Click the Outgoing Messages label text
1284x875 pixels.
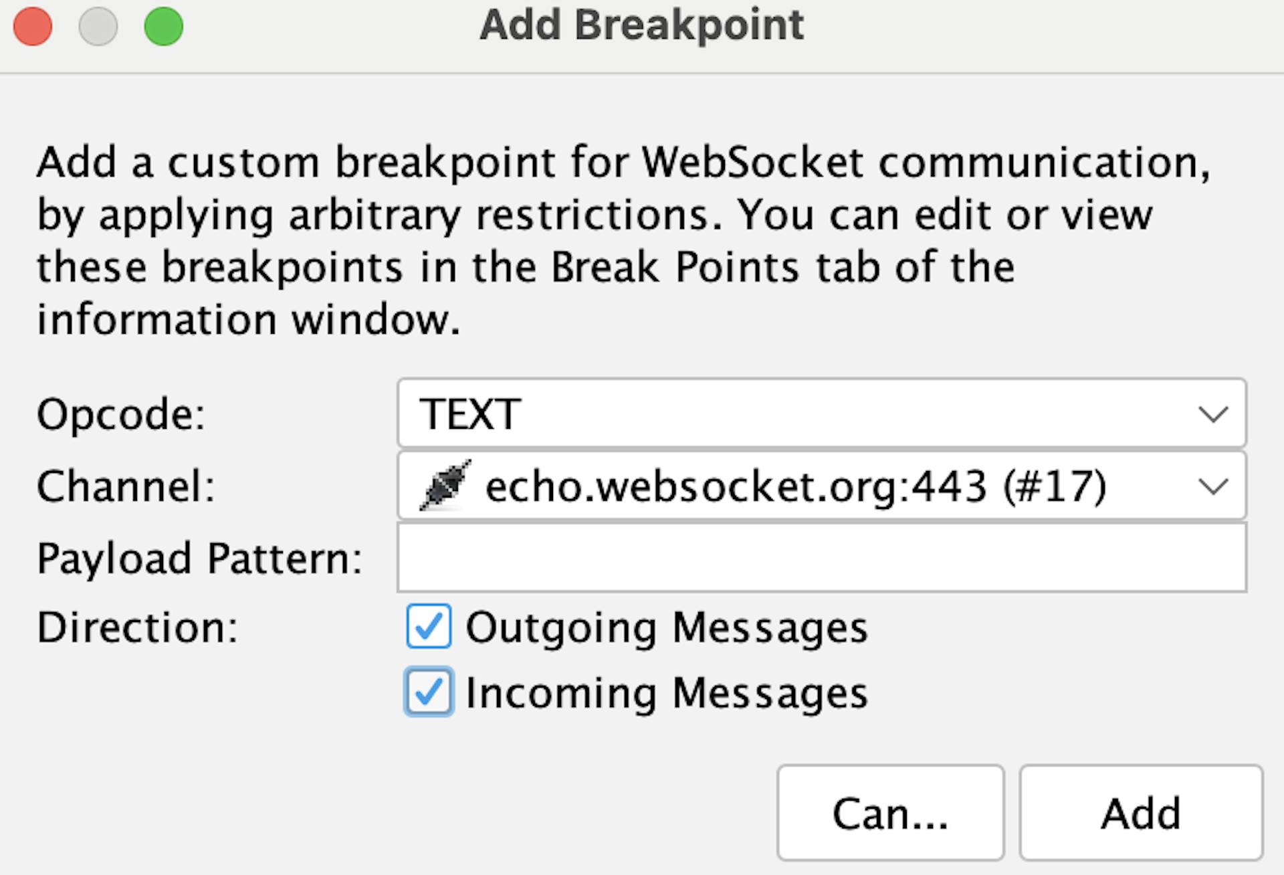tap(666, 628)
